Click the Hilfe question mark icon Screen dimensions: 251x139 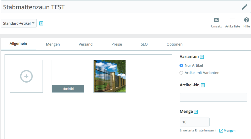click(x=246, y=20)
